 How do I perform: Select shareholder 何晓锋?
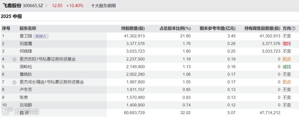(x=26, y=52)
